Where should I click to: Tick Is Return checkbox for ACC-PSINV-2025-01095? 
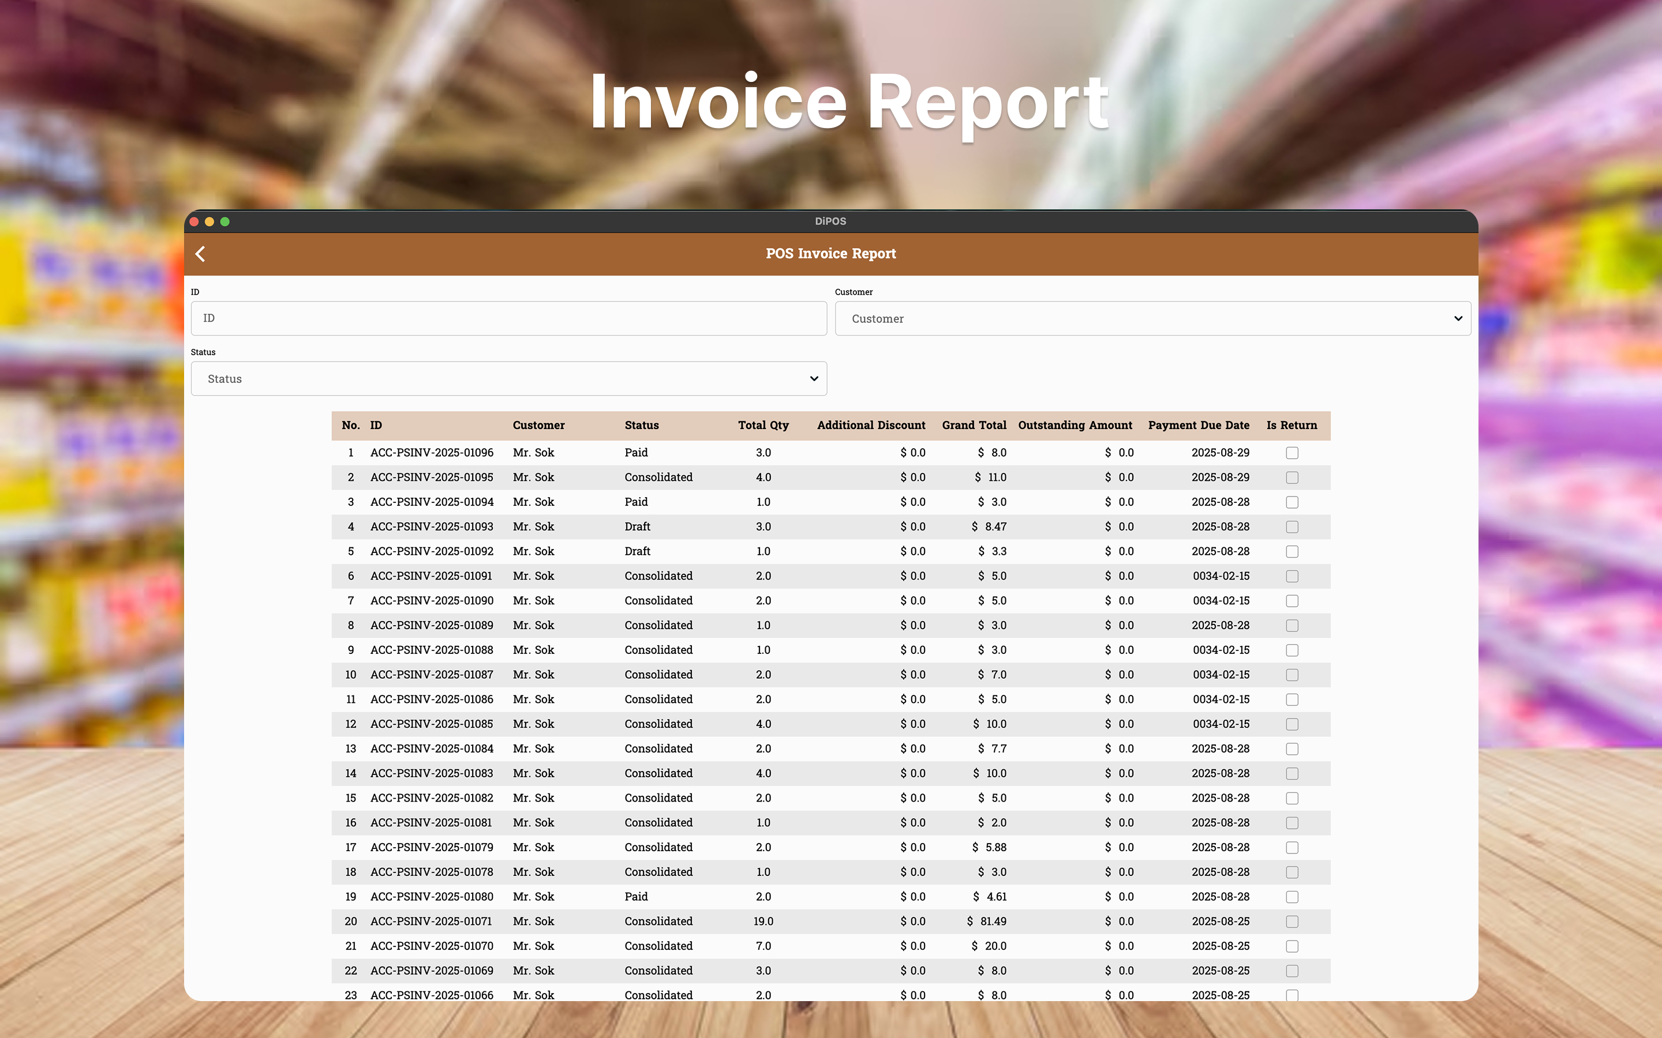[1292, 478]
